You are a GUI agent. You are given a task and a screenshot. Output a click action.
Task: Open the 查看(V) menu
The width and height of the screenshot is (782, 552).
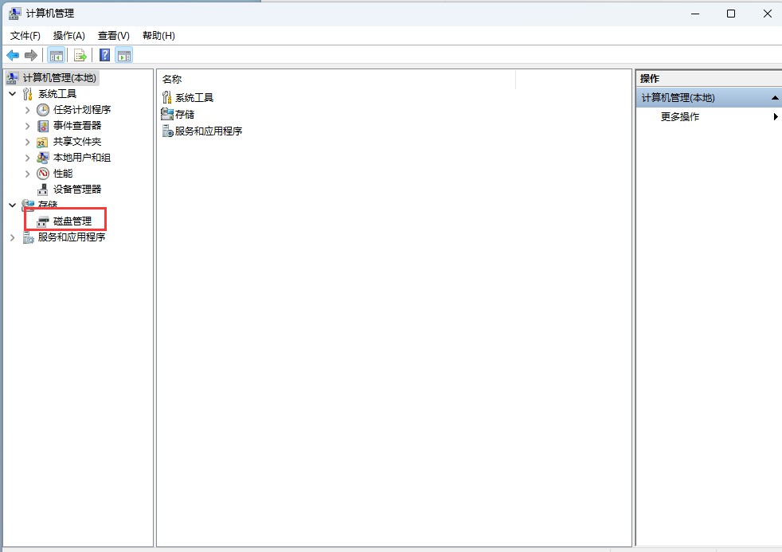click(113, 36)
